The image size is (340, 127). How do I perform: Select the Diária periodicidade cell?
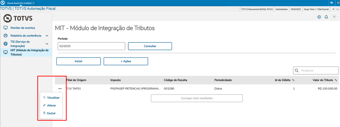(x=218, y=88)
